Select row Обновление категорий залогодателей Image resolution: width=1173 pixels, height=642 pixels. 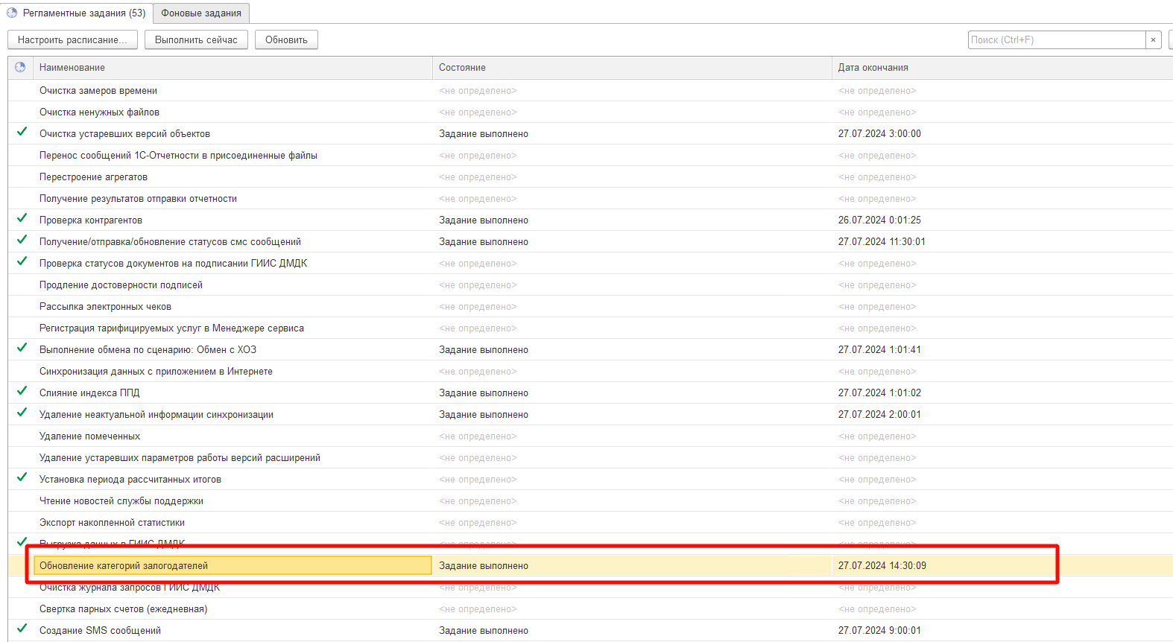click(x=590, y=565)
